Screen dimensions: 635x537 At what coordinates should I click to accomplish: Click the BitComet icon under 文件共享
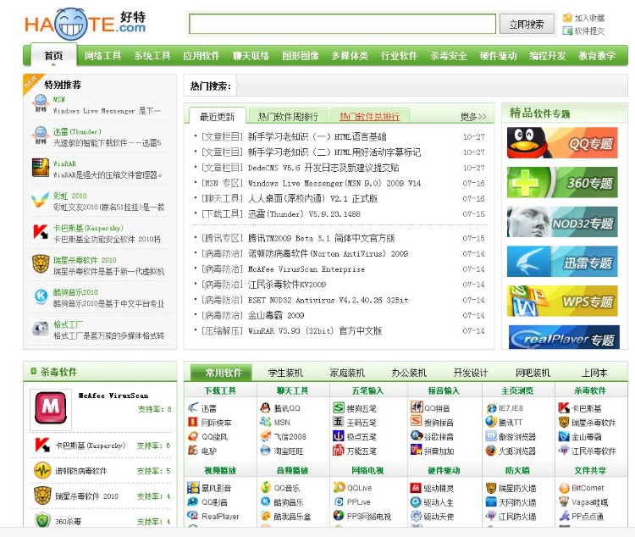coord(564,488)
